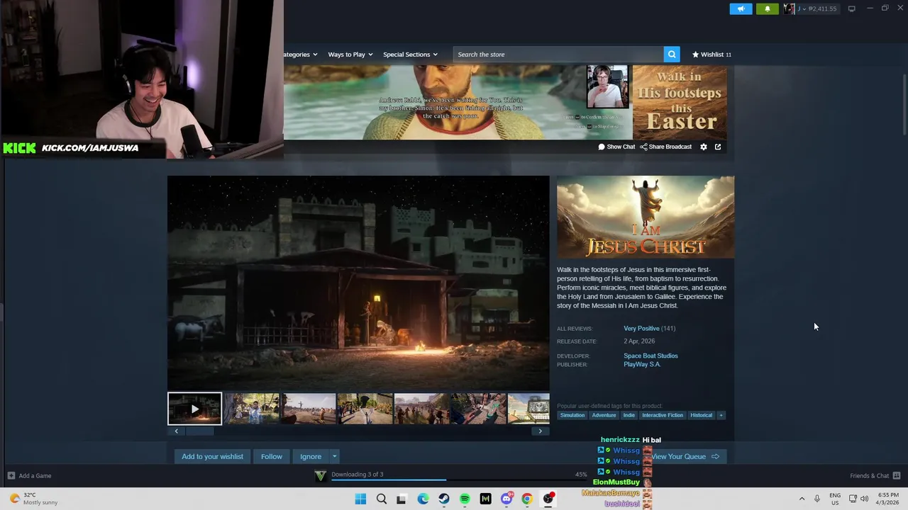Switch Steam to Big Picture mode icon
Image resolution: width=908 pixels, height=510 pixels.
pos(851,8)
